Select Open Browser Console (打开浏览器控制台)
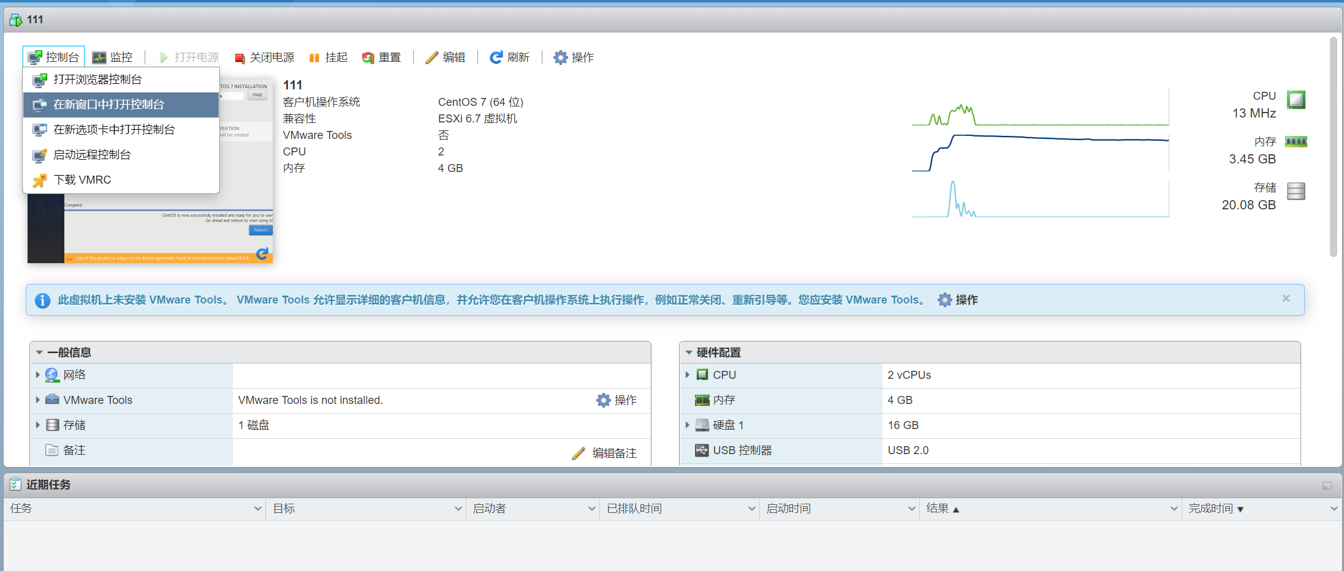Screen dimensions: 1344x571 [97, 80]
